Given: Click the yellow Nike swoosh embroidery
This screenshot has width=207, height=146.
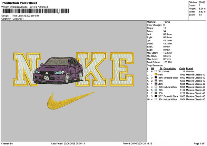Looking at the screenshot, I should click(x=71, y=101).
